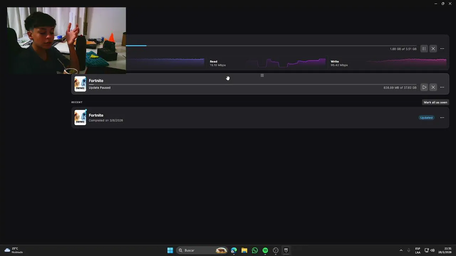Open more options for the active download

pyautogui.click(x=442, y=49)
